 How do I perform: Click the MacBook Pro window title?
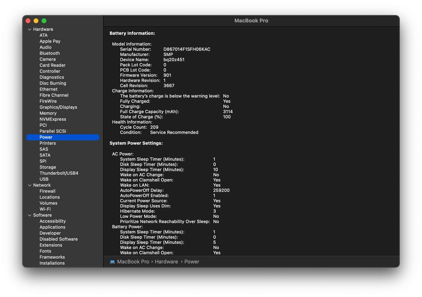click(251, 21)
